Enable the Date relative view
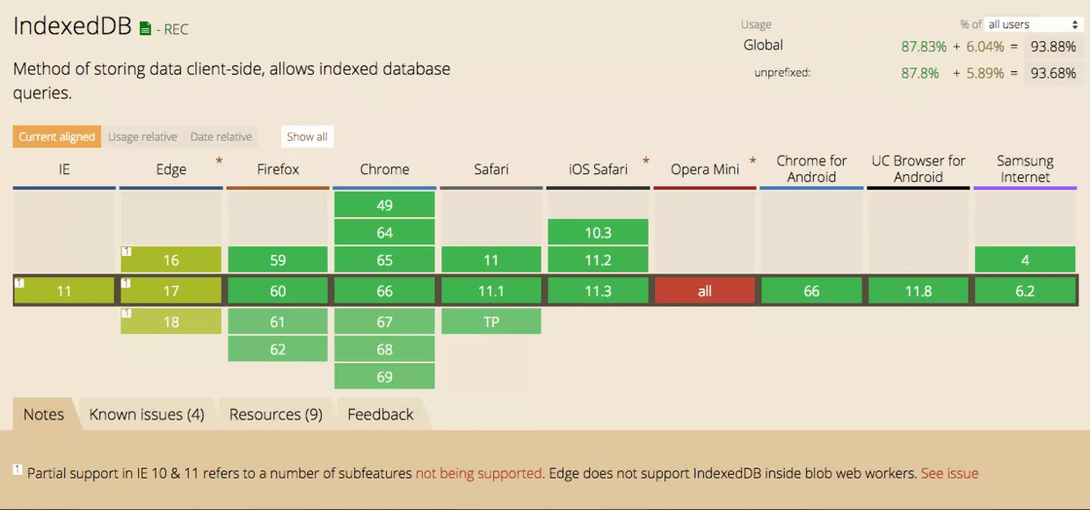Viewport: 1090px width, 510px height. (x=221, y=136)
